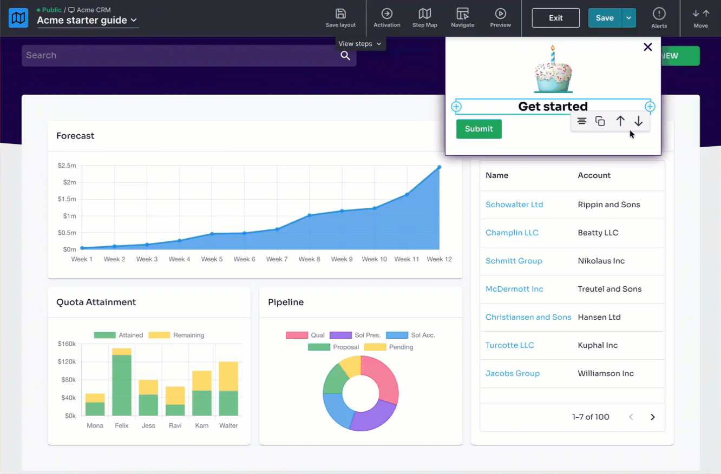Screen dimensions: 721x474
Task: Move the block up with arrow icon
Action: (620, 121)
